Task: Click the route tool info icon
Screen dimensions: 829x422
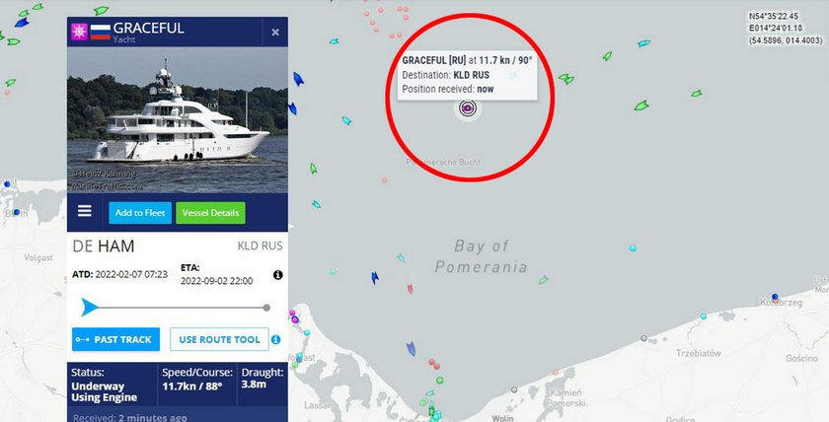Action: point(276,339)
